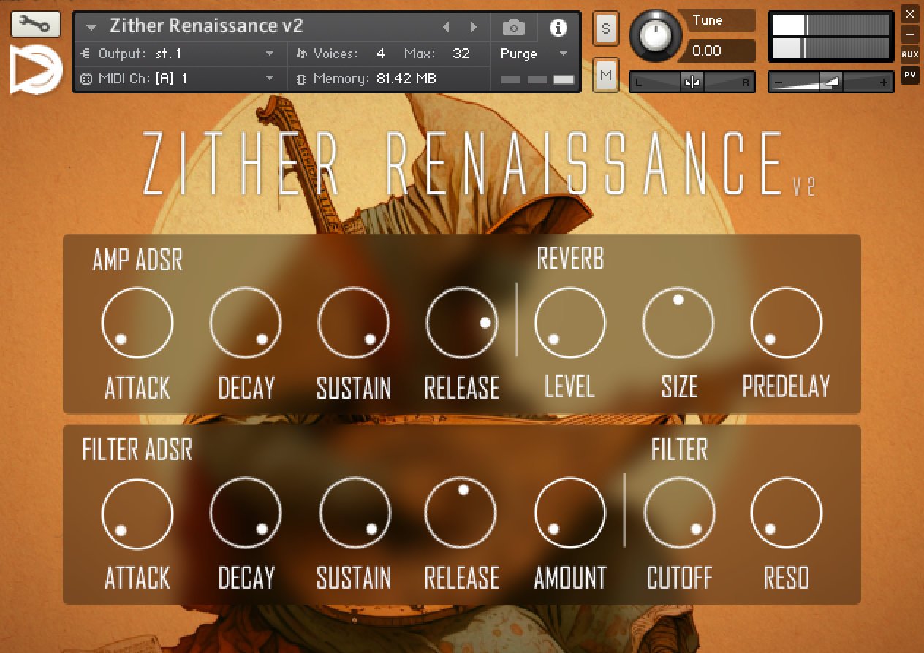Minimize the instrument view with minus button

point(909,34)
